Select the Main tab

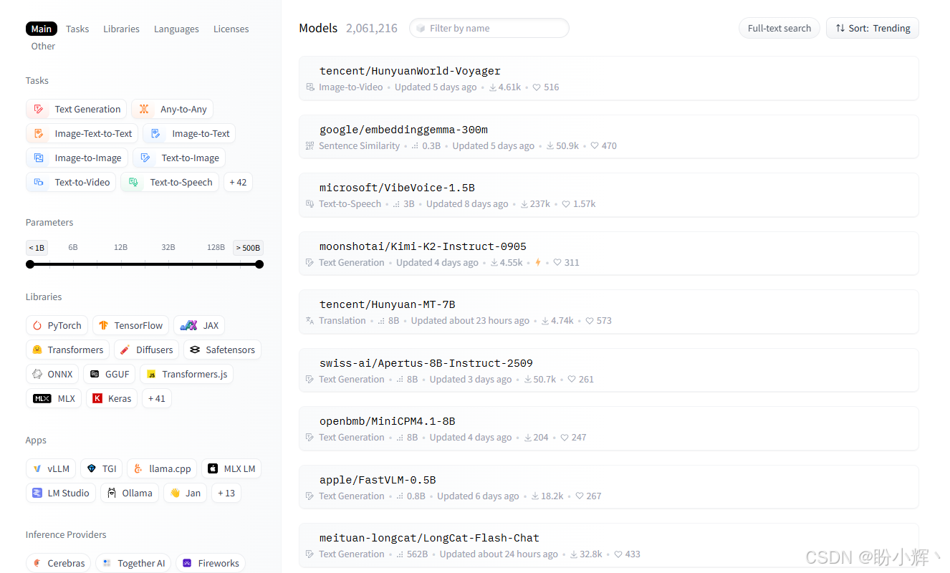click(x=42, y=29)
